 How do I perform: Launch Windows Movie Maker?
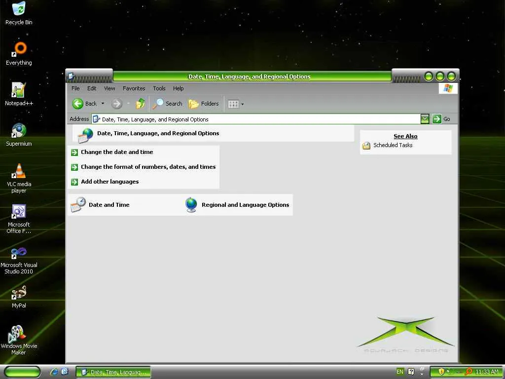(19, 340)
